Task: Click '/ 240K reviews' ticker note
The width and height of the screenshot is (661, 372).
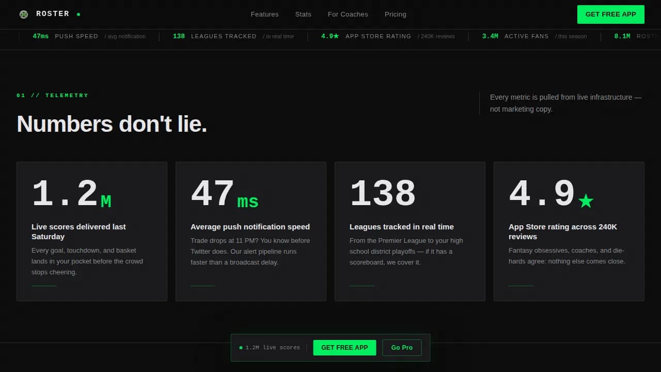Action: tap(436, 37)
